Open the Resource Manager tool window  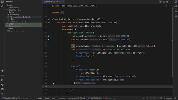(x=2, y=6)
